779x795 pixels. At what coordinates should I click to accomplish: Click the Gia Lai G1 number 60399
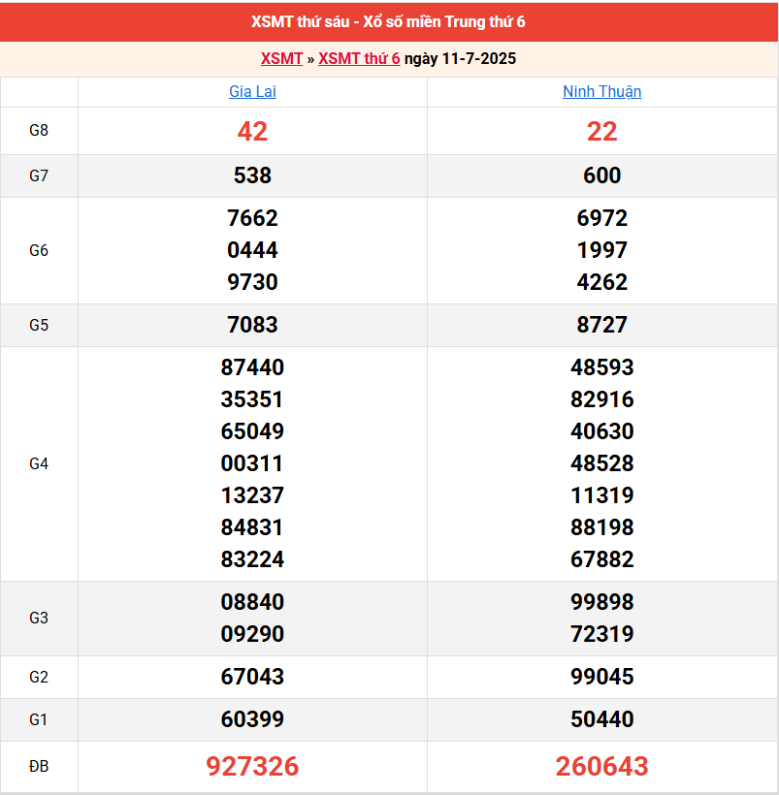[252, 719]
